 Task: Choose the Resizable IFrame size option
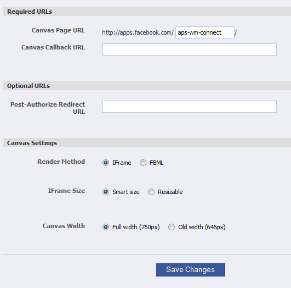151,192
